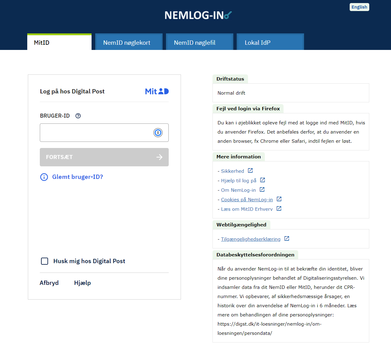Switch to the NemID nøglefil tab
The image size is (391, 348).
[x=200, y=42]
